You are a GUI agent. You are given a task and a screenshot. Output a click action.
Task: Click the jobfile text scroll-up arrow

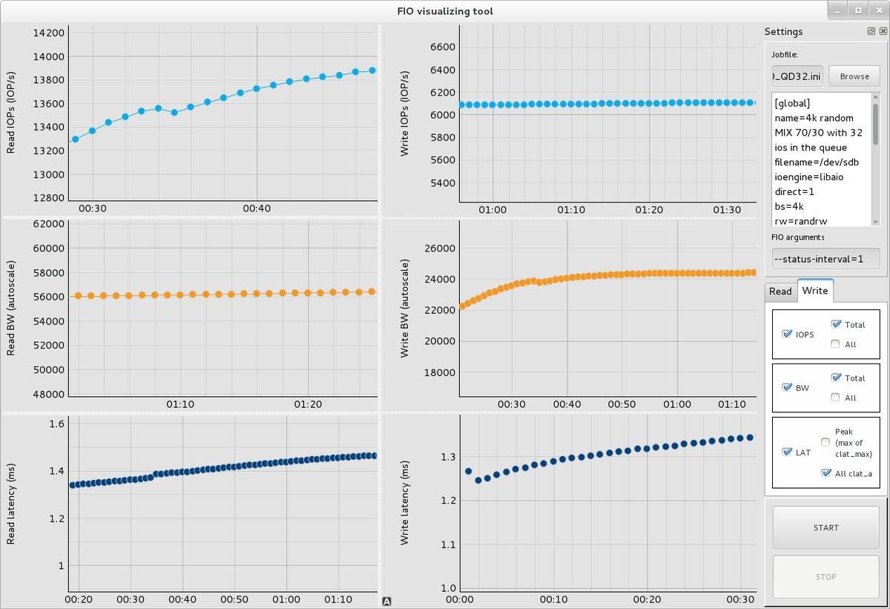point(875,97)
